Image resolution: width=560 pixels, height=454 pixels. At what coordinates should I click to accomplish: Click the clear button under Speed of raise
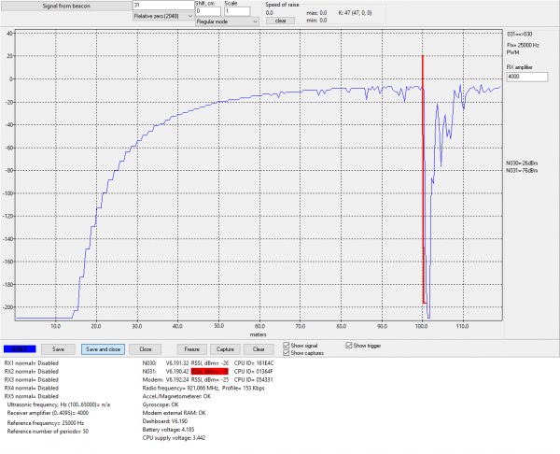(x=280, y=21)
